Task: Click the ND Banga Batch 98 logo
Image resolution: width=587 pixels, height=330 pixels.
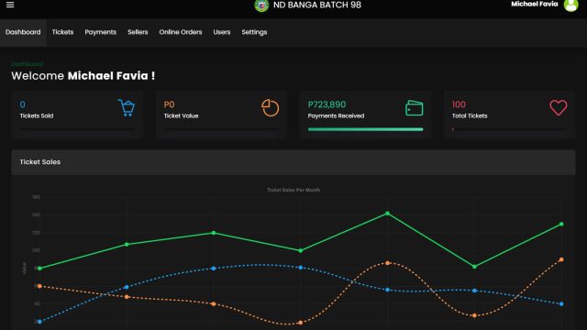Action: (x=261, y=5)
